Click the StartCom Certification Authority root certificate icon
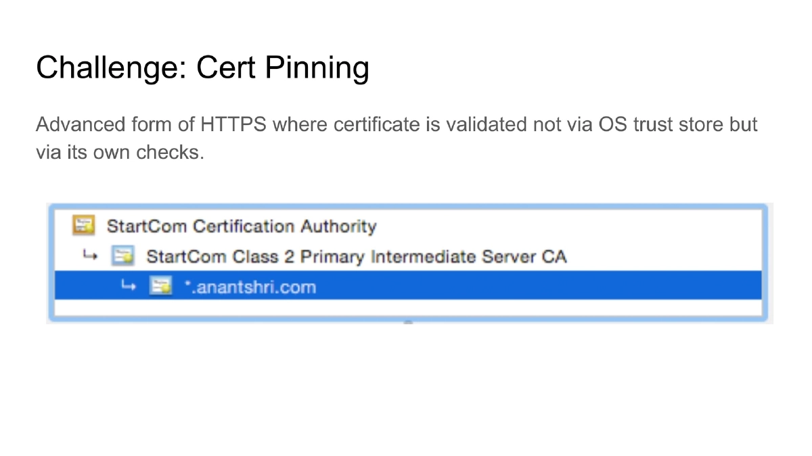 coord(83,226)
